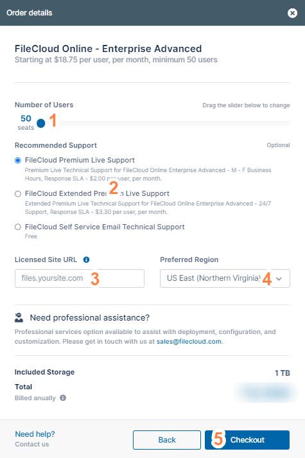
Task: Go back with the Back button
Action: pyautogui.click(x=167, y=440)
